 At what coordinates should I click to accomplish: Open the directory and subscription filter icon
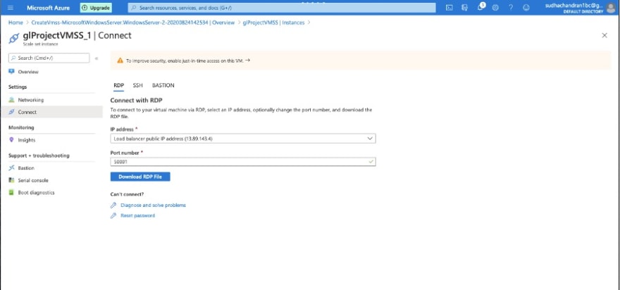coord(464,8)
